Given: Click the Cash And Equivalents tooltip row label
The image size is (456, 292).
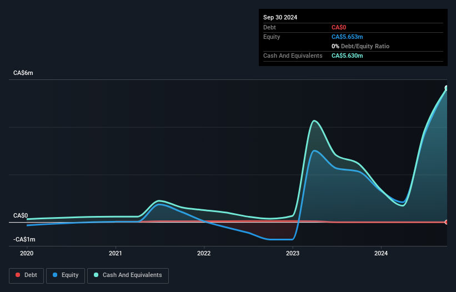Looking at the screenshot, I should [x=293, y=56].
